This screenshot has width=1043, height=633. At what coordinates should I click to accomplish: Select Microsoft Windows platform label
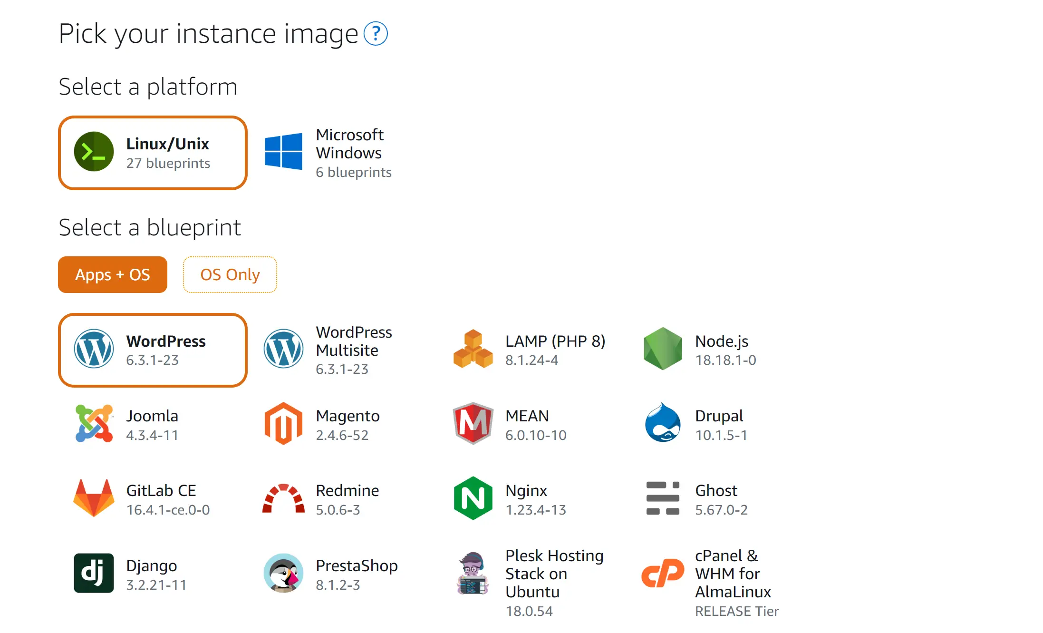click(350, 144)
